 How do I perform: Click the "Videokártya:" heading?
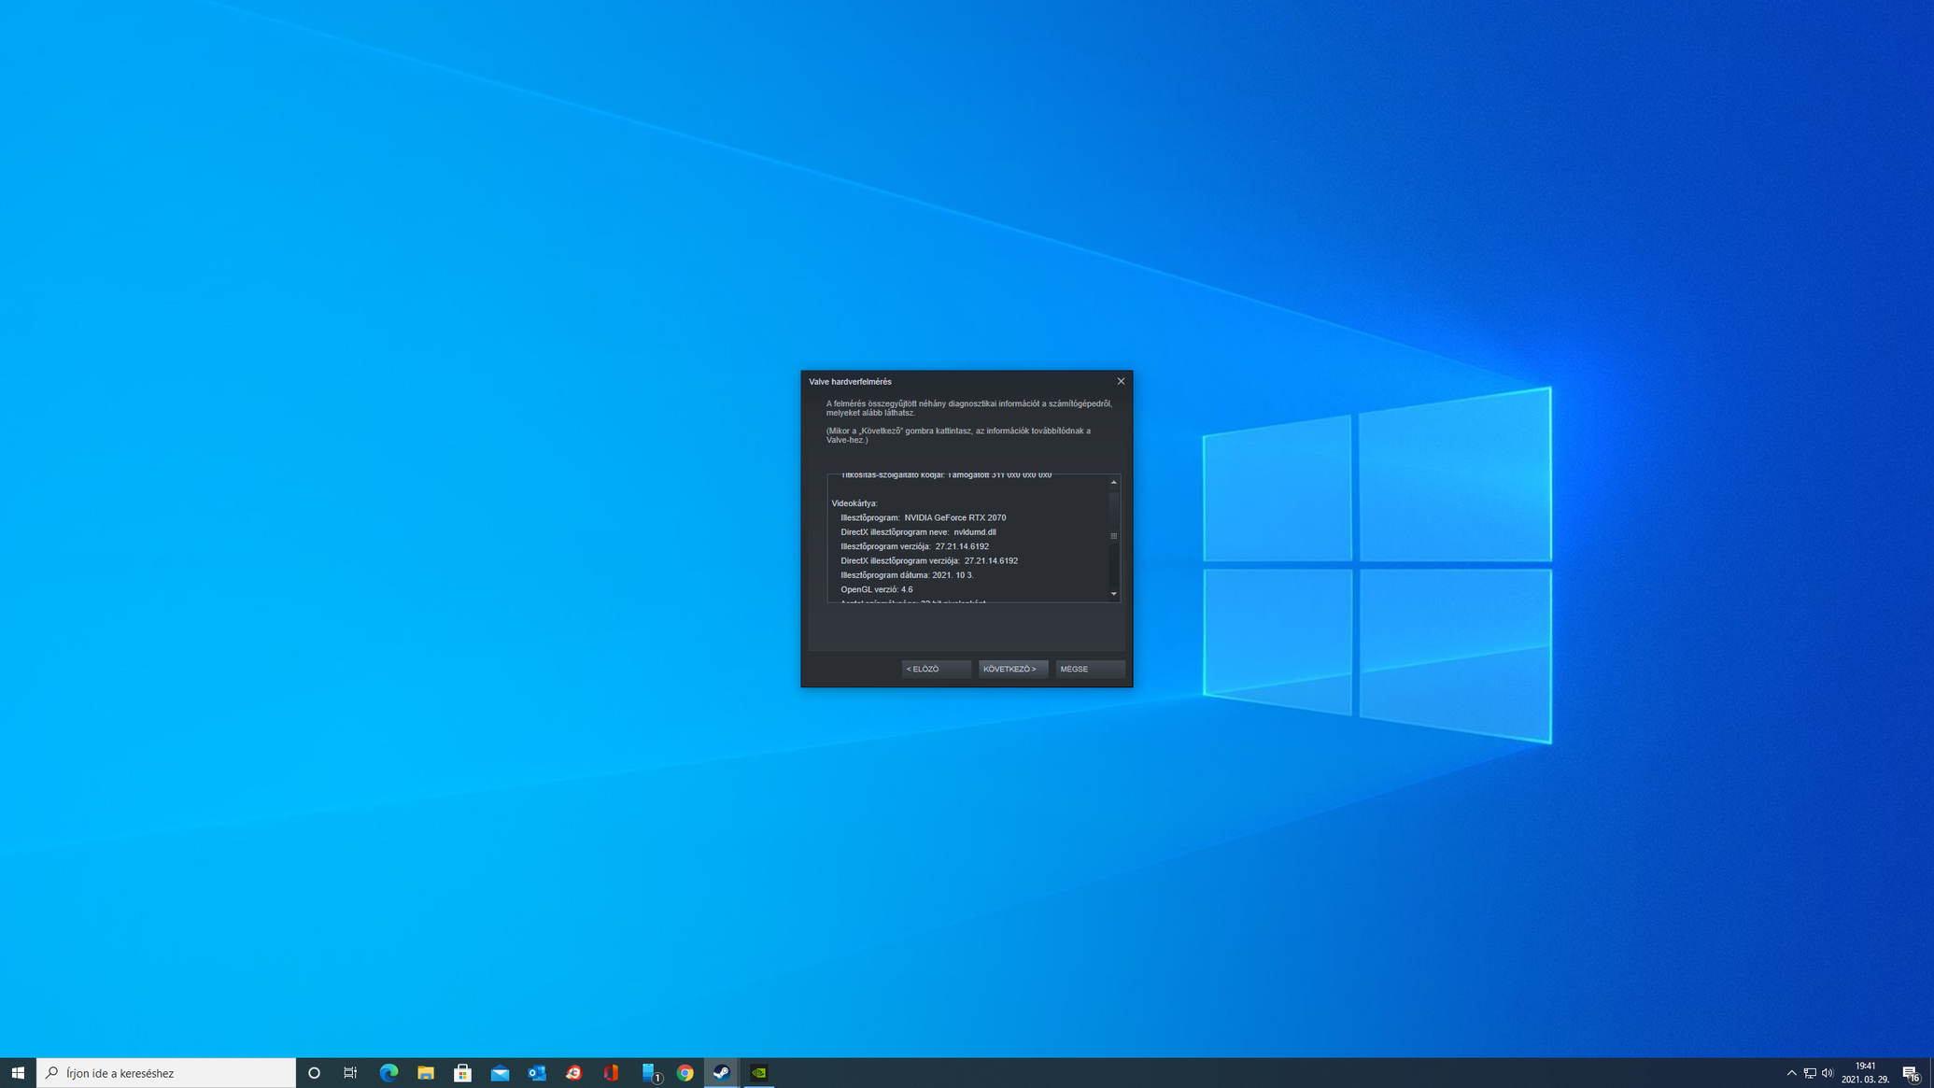pos(854,503)
